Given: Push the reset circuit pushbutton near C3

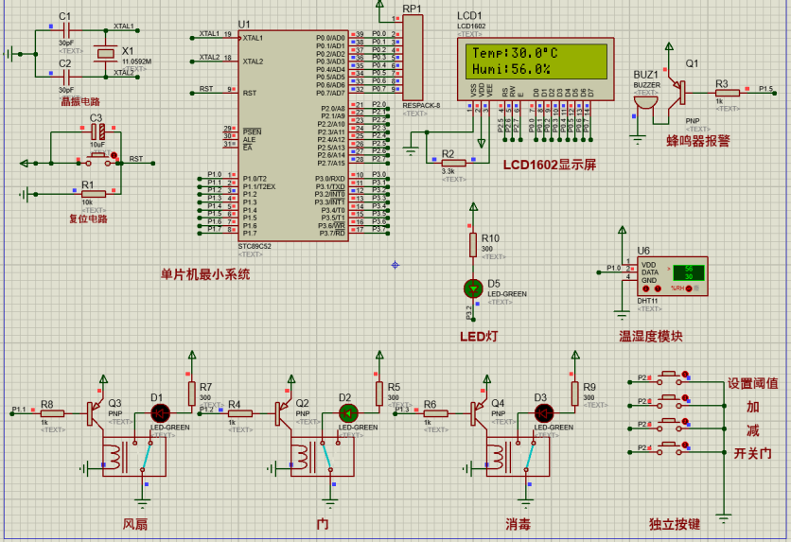Looking at the screenshot, I should point(97,160).
